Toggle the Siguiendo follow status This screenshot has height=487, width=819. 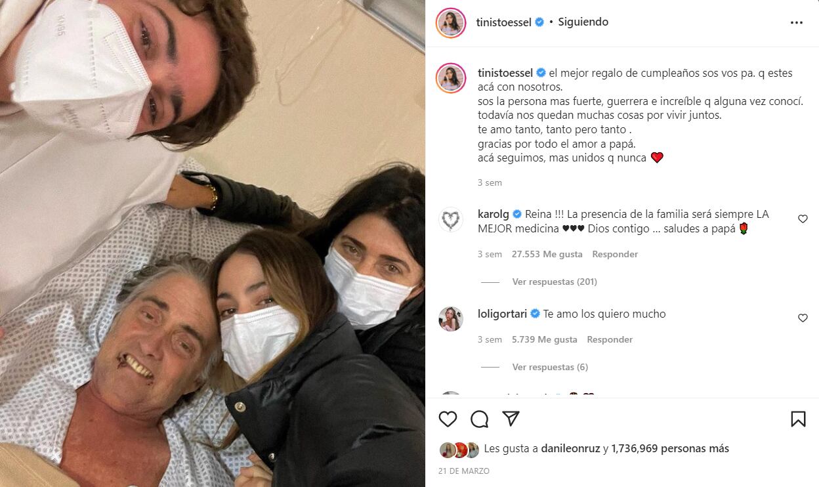[x=583, y=22]
